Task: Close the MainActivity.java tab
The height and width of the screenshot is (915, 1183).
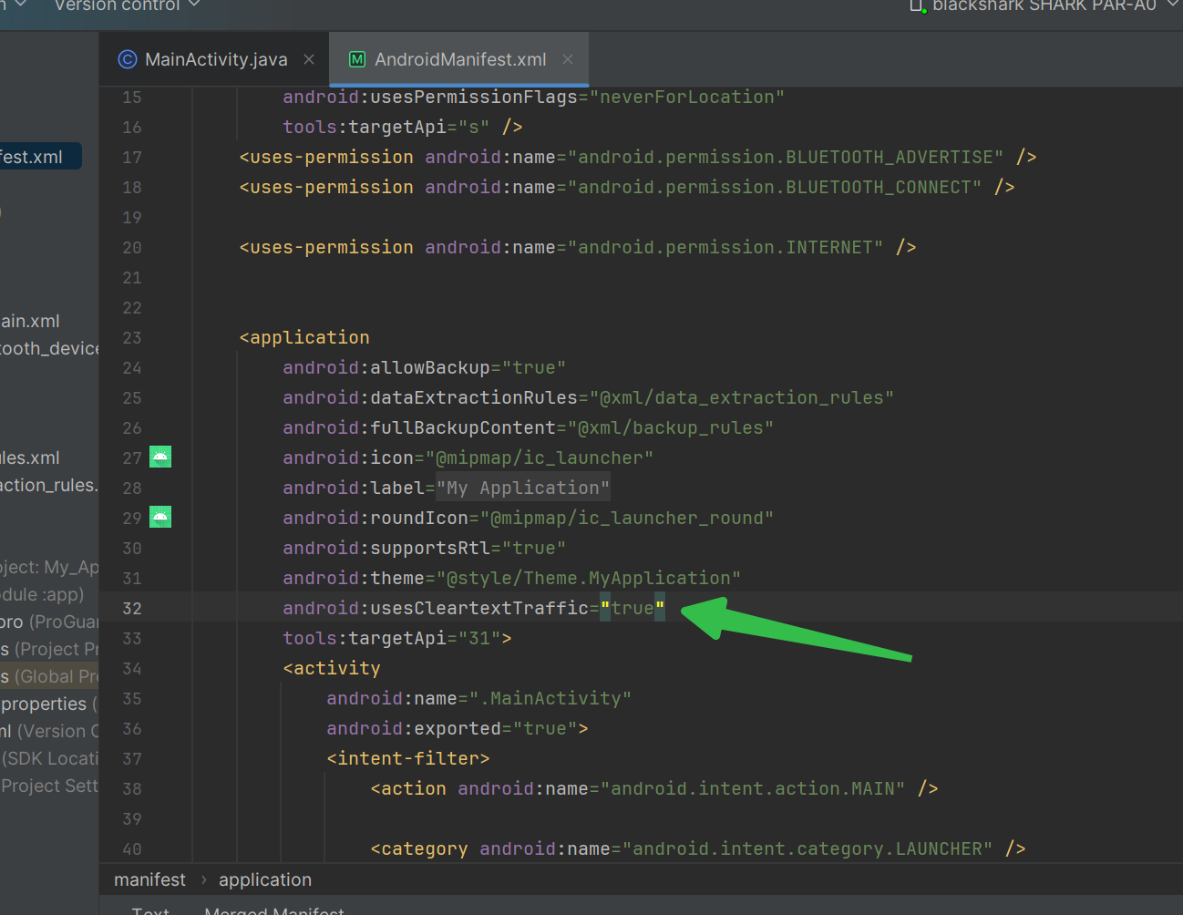Action: 309,59
